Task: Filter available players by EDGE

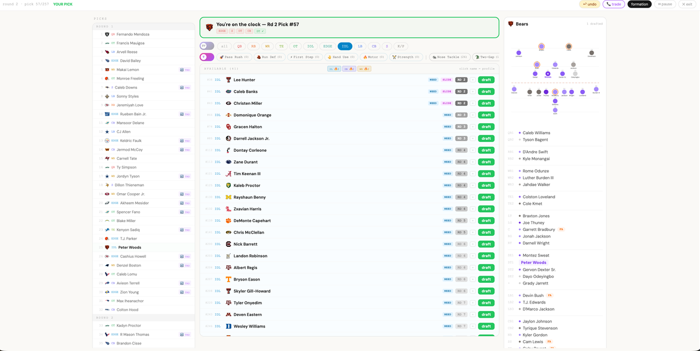Action: 327,46
